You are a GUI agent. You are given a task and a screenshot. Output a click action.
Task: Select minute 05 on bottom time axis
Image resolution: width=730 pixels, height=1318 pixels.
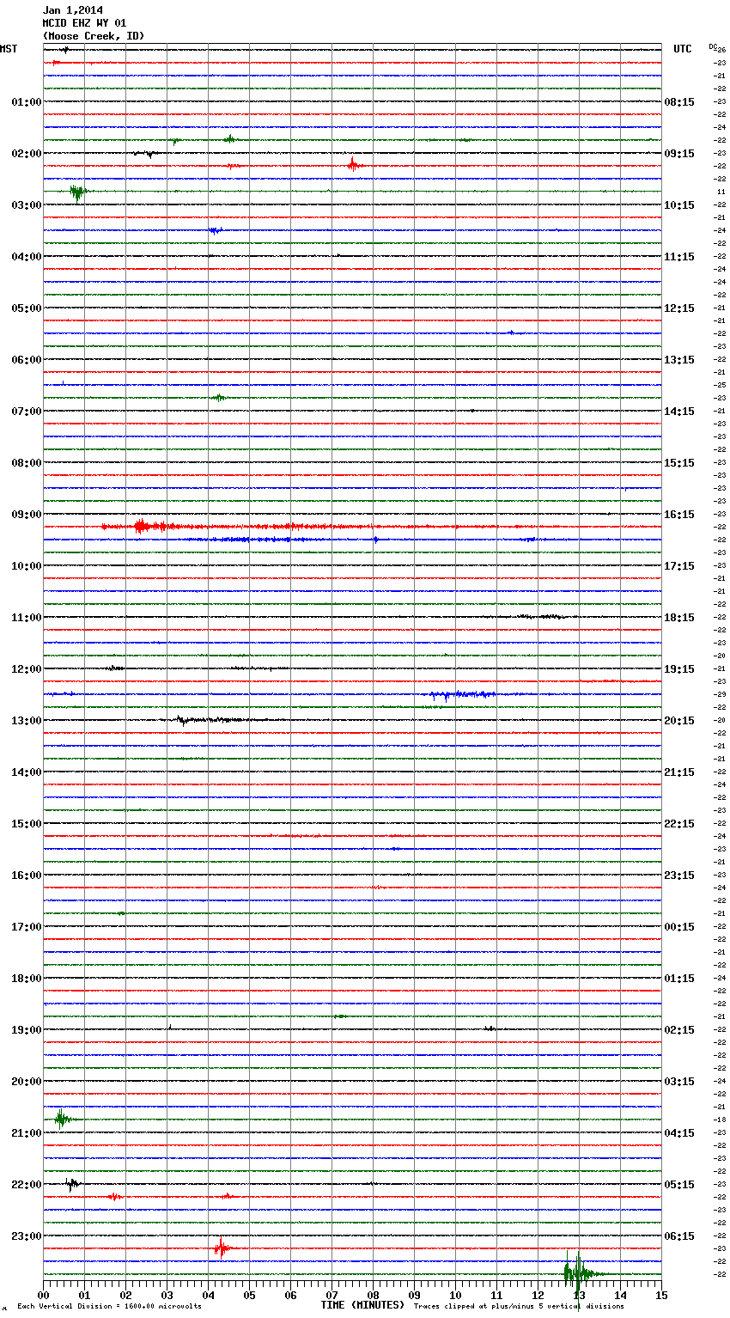(250, 1295)
